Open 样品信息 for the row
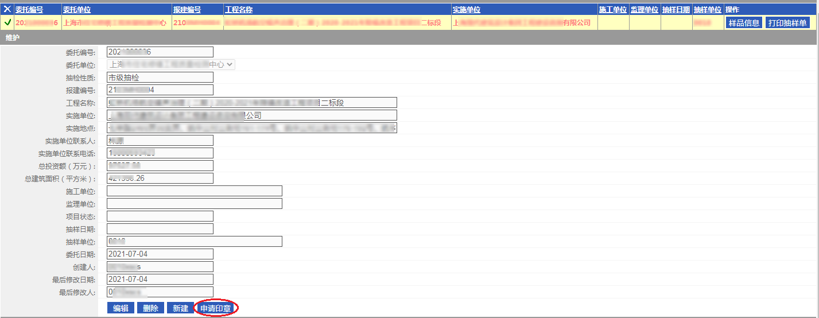819x318 pixels. point(744,23)
